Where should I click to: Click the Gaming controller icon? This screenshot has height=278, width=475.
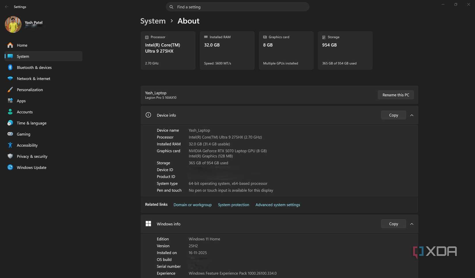point(10,134)
